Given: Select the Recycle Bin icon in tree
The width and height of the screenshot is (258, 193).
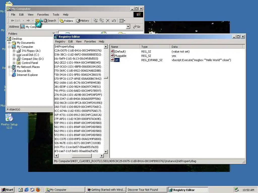Looking at the screenshot, I should [14, 71].
